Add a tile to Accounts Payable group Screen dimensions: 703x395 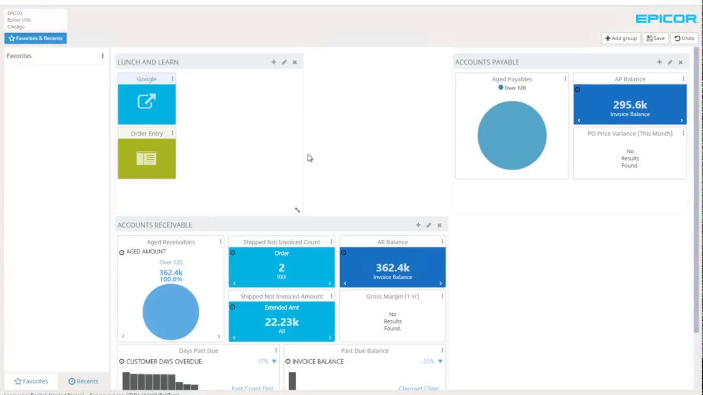point(660,62)
